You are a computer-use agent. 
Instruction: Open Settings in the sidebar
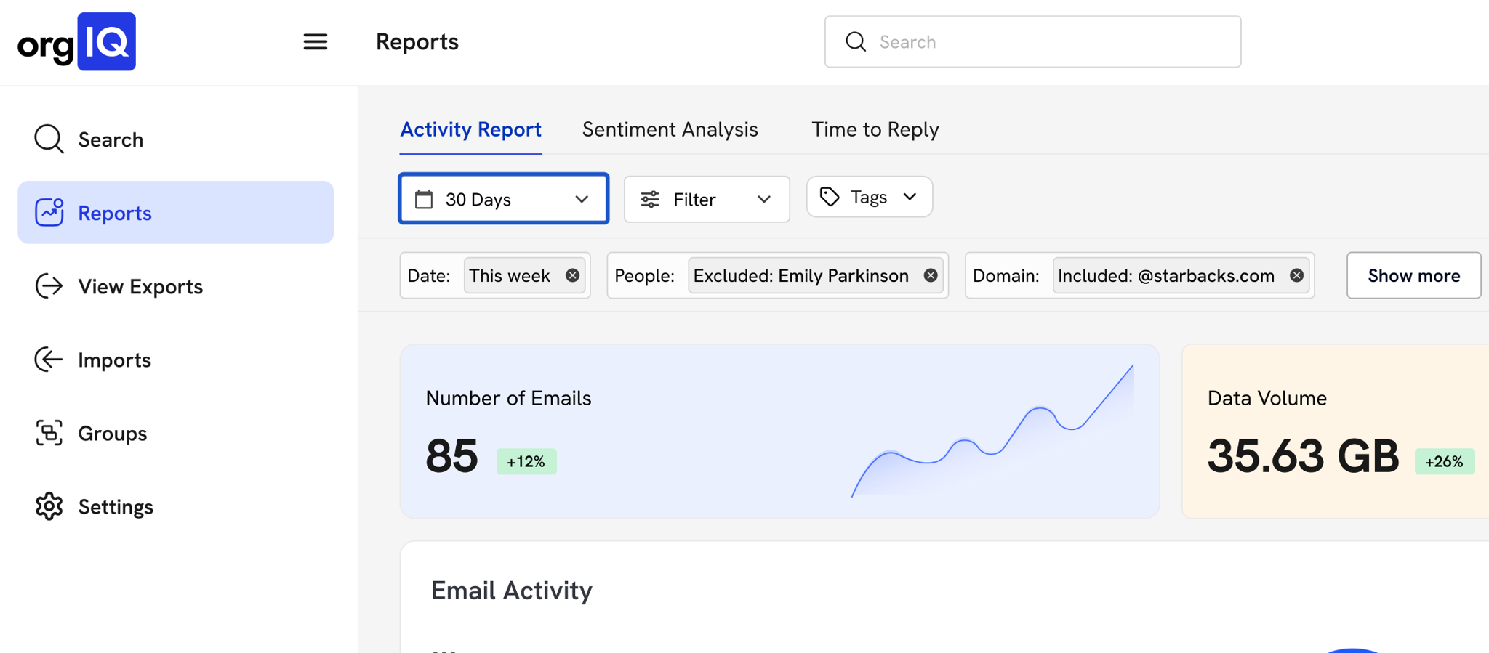(176, 506)
